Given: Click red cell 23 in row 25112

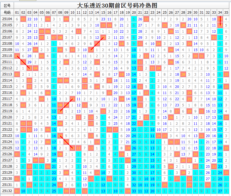Looking at the screenshot, I should coord(152,68).
